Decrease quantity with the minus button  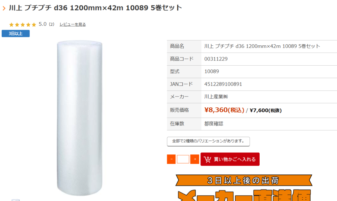[171, 159]
